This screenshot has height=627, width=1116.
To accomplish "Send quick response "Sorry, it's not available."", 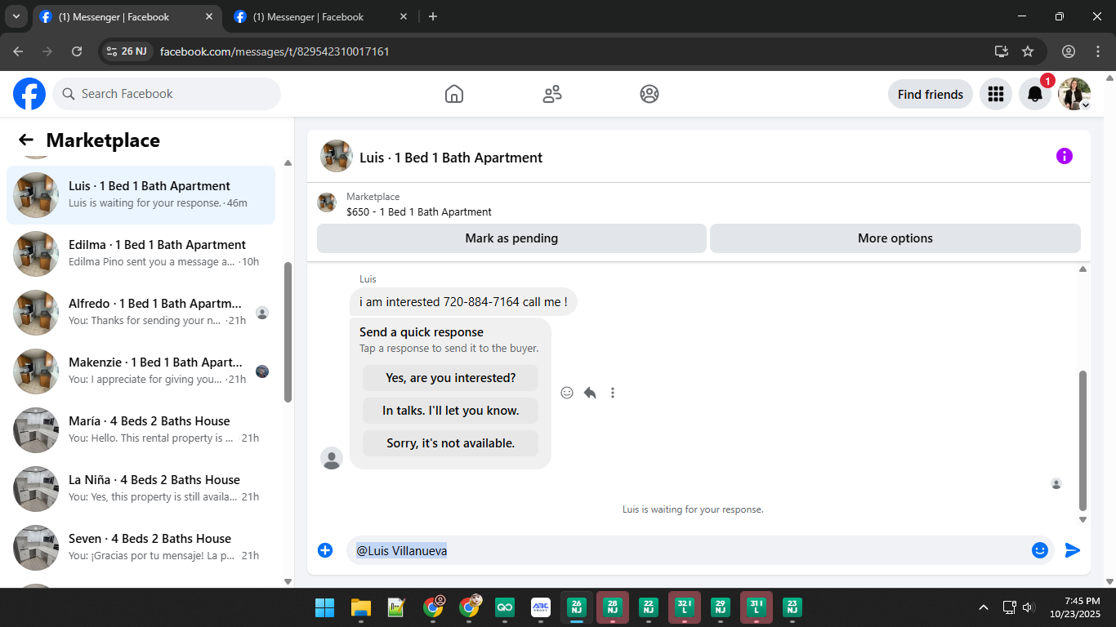I will click(x=451, y=443).
